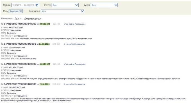Image resolution: width=191 pixels, height=103 pixels.
Task: Open contract number 54716026007220000010000
Action: tap(20, 44)
